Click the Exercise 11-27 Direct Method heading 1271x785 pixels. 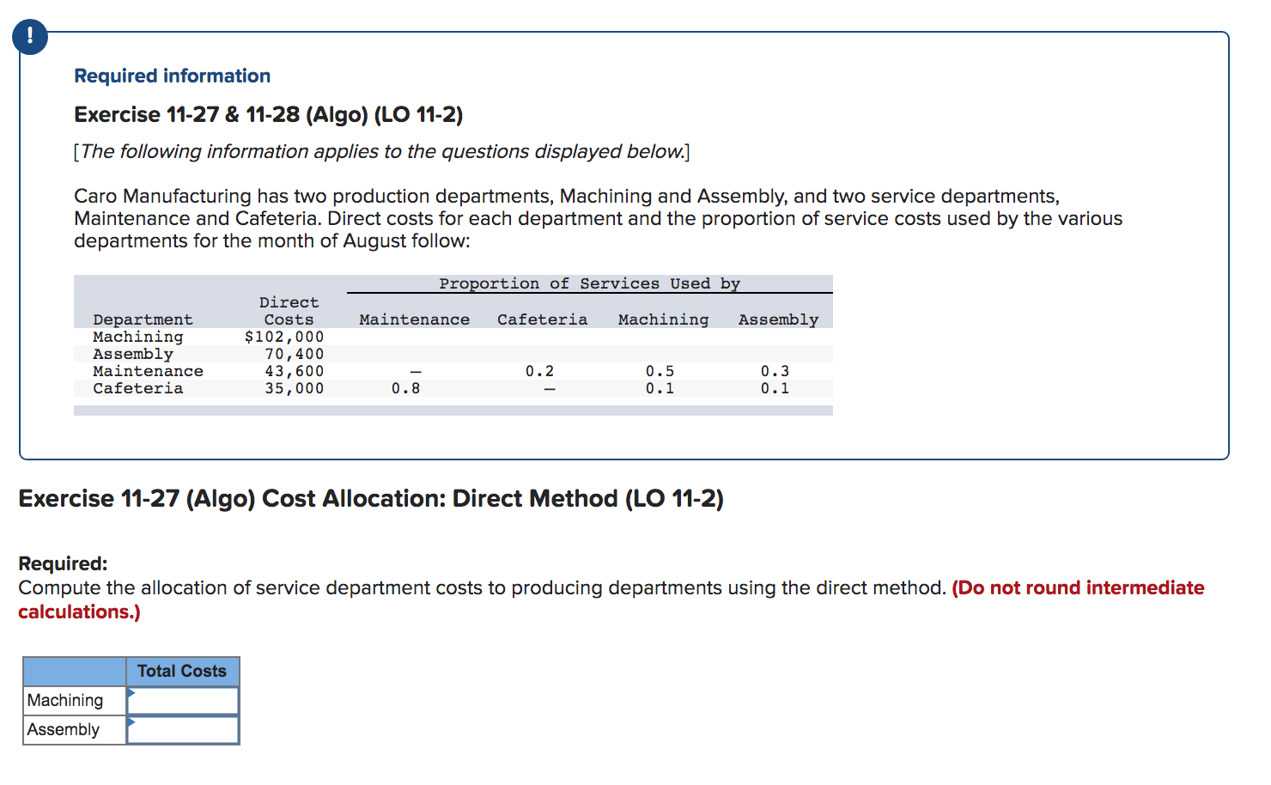click(371, 498)
